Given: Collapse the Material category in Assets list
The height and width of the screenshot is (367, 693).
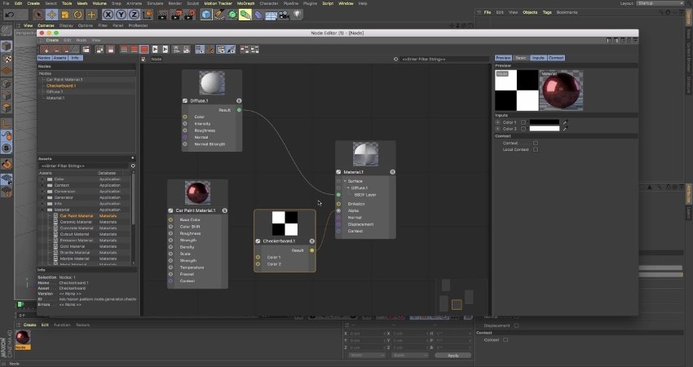Looking at the screenshot, I should click(43, 210).
